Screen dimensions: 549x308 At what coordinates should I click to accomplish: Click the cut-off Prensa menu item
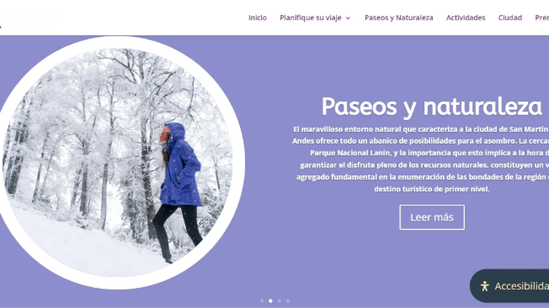coord(542,18)
